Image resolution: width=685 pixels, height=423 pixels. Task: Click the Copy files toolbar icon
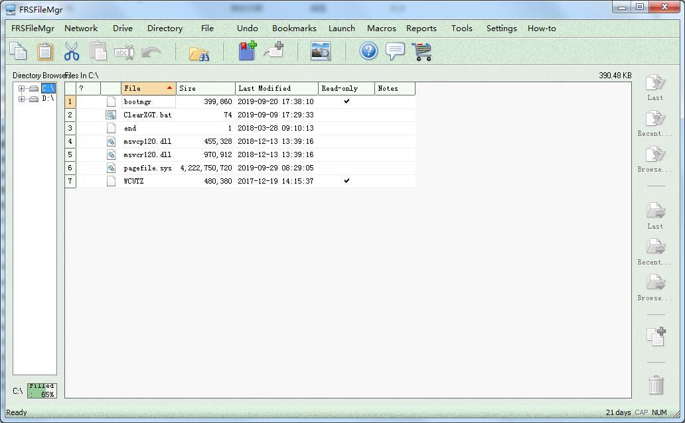(19, 51)
